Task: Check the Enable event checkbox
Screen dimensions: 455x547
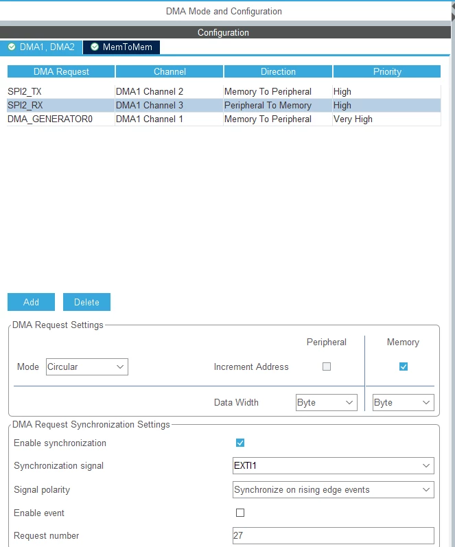Action: click(x=240, y=513)
